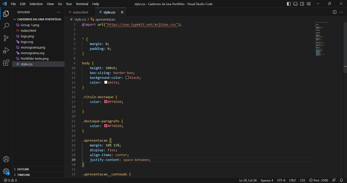Click the #FF0566 swatch on line 17
347x183 pixels.
pos(106,102)
